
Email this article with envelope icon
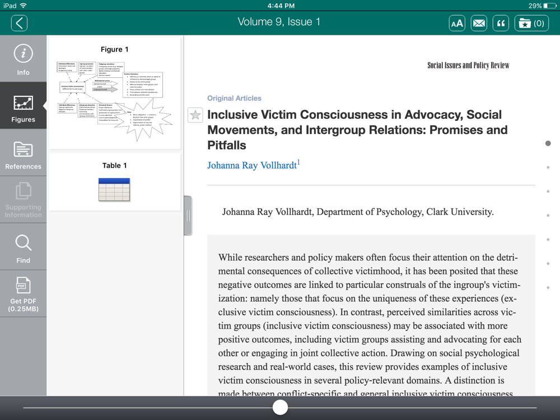[x=479, y=24]
